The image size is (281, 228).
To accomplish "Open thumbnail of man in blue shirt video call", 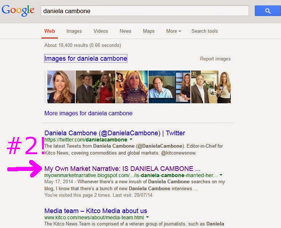I will tap(169, 87).
